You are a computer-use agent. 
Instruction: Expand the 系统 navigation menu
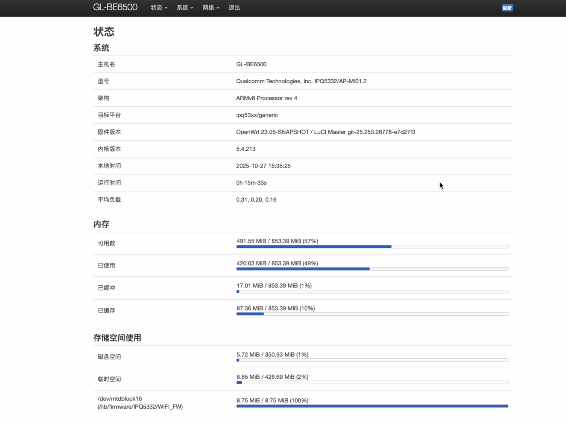point(185,7)
